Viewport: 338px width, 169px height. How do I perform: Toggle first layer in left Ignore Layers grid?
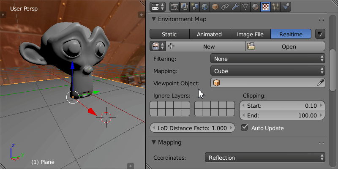[154, 105]
